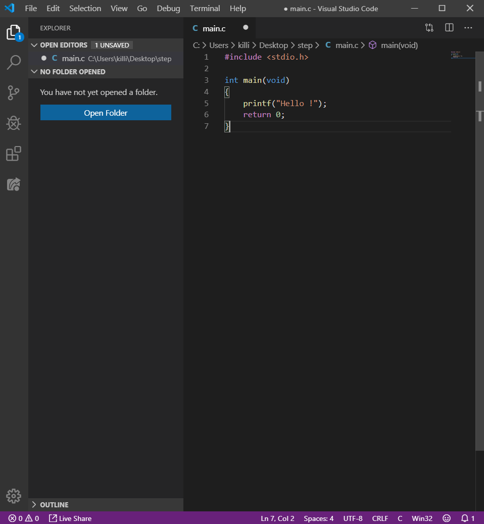Open notifications bell in status bar
Image resolution: width=484 pixels, height=524 pixels.
click(x=468, y=518)
